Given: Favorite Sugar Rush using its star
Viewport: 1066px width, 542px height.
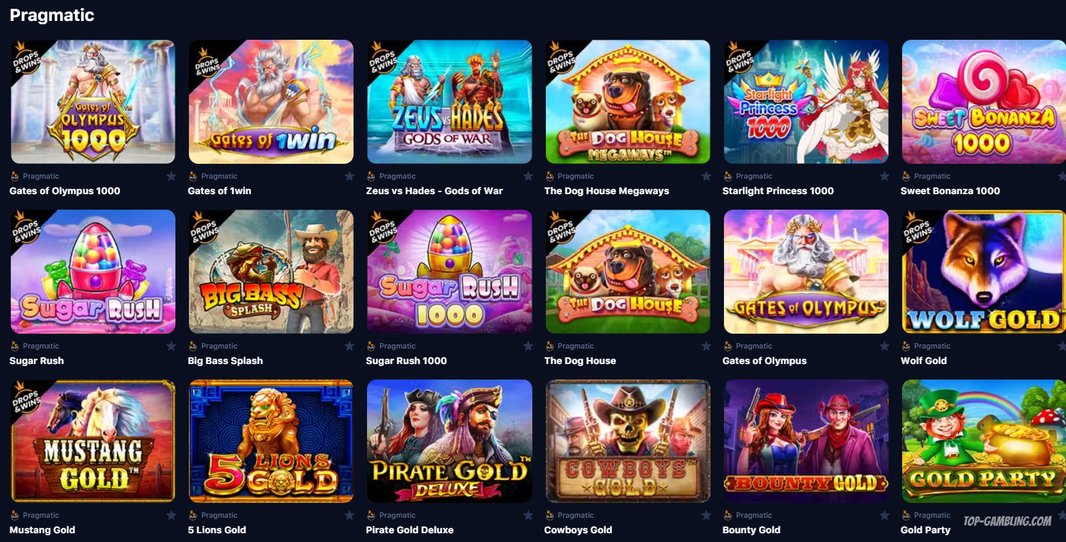Looking at the screenshot, I should tap(171, 346).
